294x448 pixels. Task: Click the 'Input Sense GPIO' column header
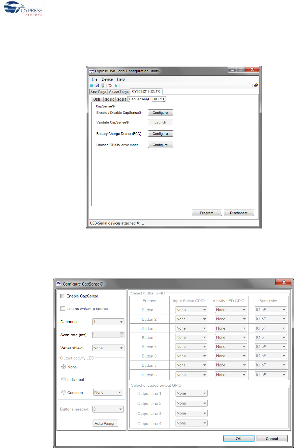189,301
